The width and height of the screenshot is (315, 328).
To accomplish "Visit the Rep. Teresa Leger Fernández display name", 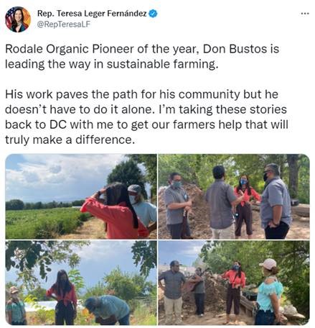I will pos(92,14).
